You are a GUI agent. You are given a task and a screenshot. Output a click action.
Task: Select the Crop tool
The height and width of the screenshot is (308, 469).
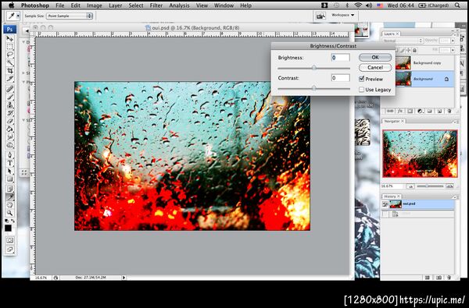(10, 71)
